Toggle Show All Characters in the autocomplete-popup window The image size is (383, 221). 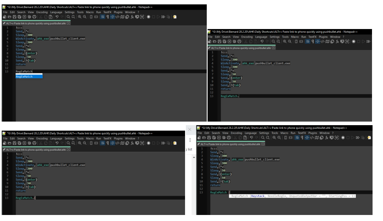point(108,17)
